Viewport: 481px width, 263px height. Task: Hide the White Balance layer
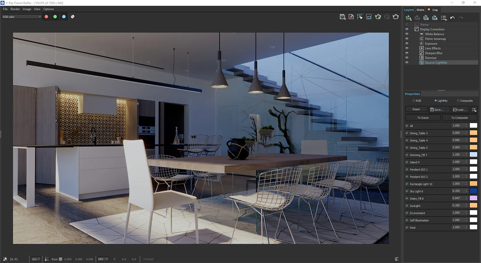tap(407, 34)
